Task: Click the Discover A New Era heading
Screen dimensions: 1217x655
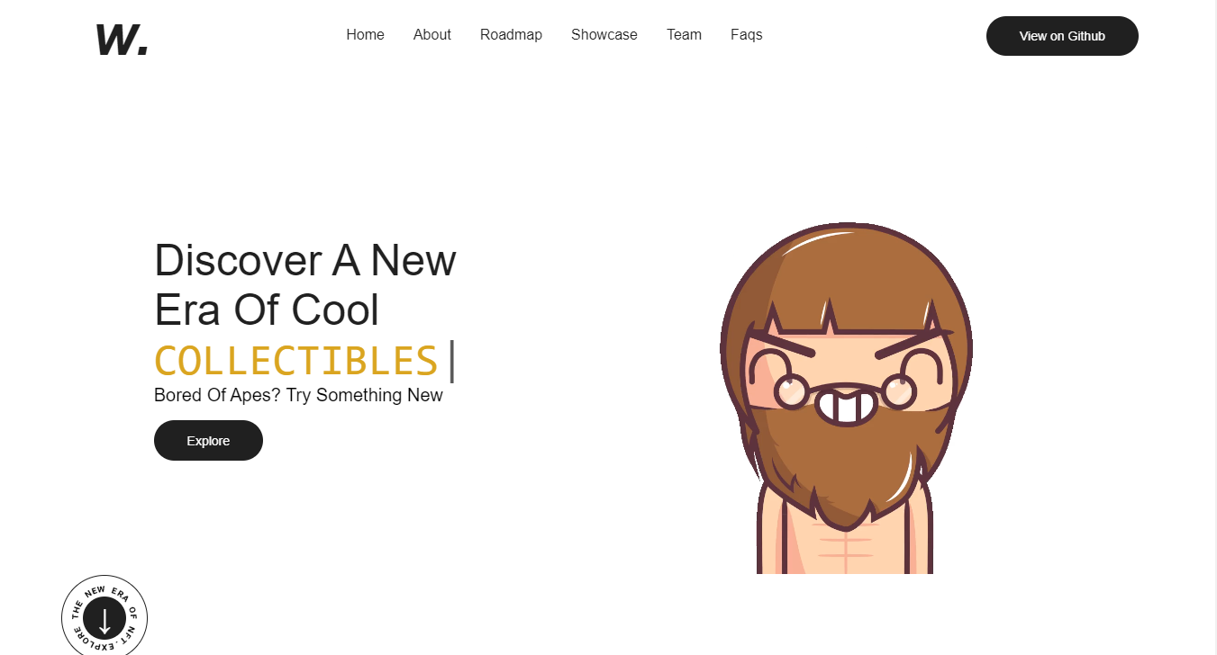Action: [305, 285]
